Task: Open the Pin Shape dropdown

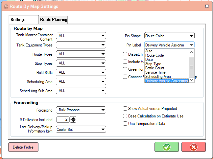Action: coord(169,36)
